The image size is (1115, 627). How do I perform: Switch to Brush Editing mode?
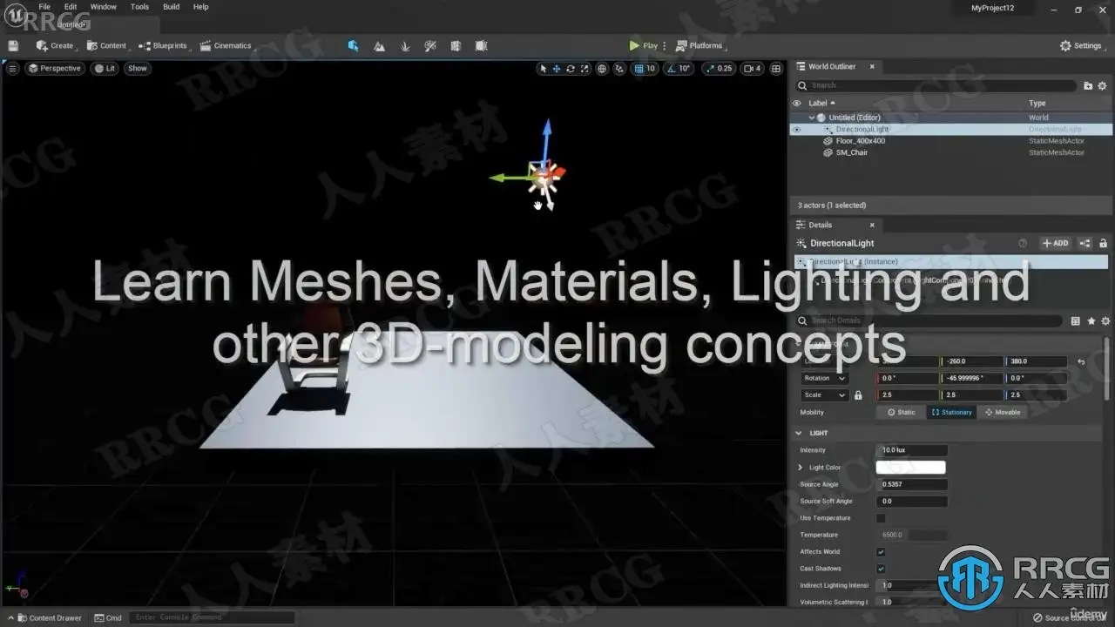[x=481, y=45]
